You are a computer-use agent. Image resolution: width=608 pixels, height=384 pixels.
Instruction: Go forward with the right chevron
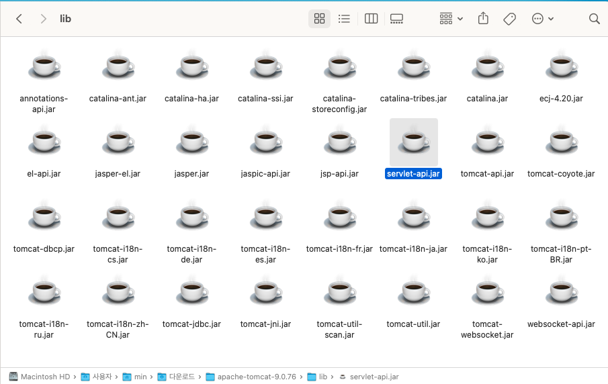pos(43,19)
